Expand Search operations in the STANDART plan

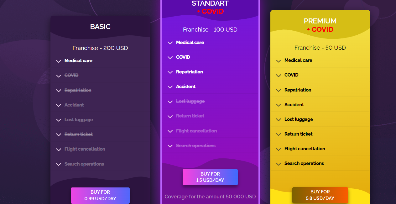[x=195, y=146]
